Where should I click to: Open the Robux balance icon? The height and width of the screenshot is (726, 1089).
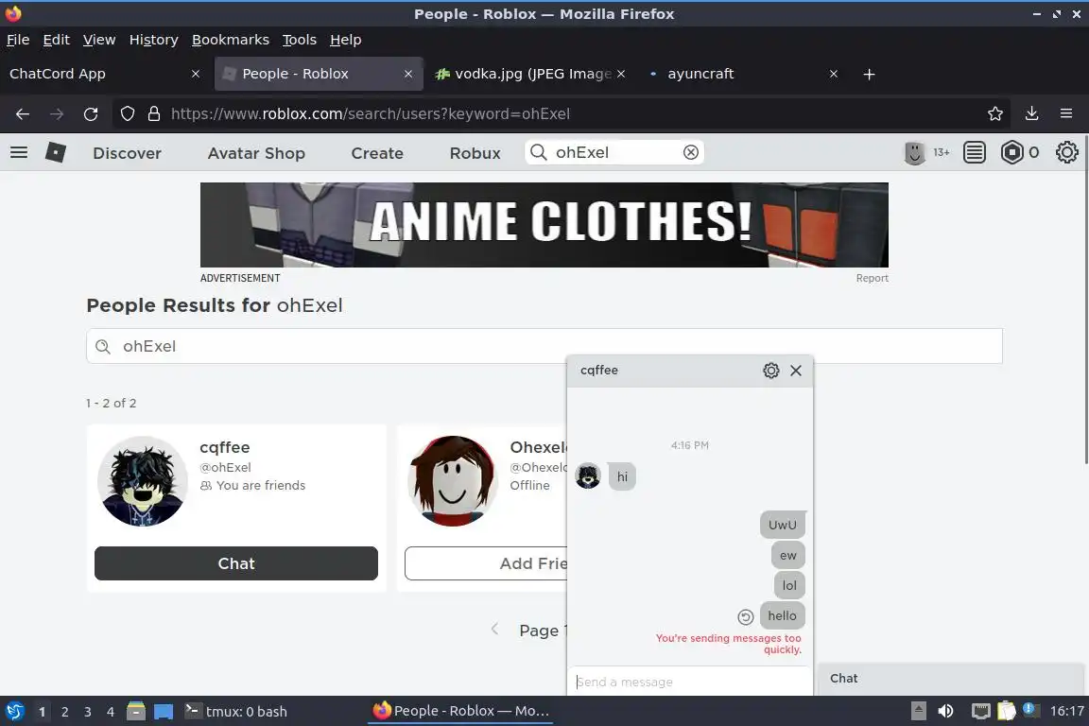(x=1011, y=152)
